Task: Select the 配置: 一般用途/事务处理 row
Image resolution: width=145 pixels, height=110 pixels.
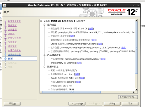Action: click(x=64, y=71)
